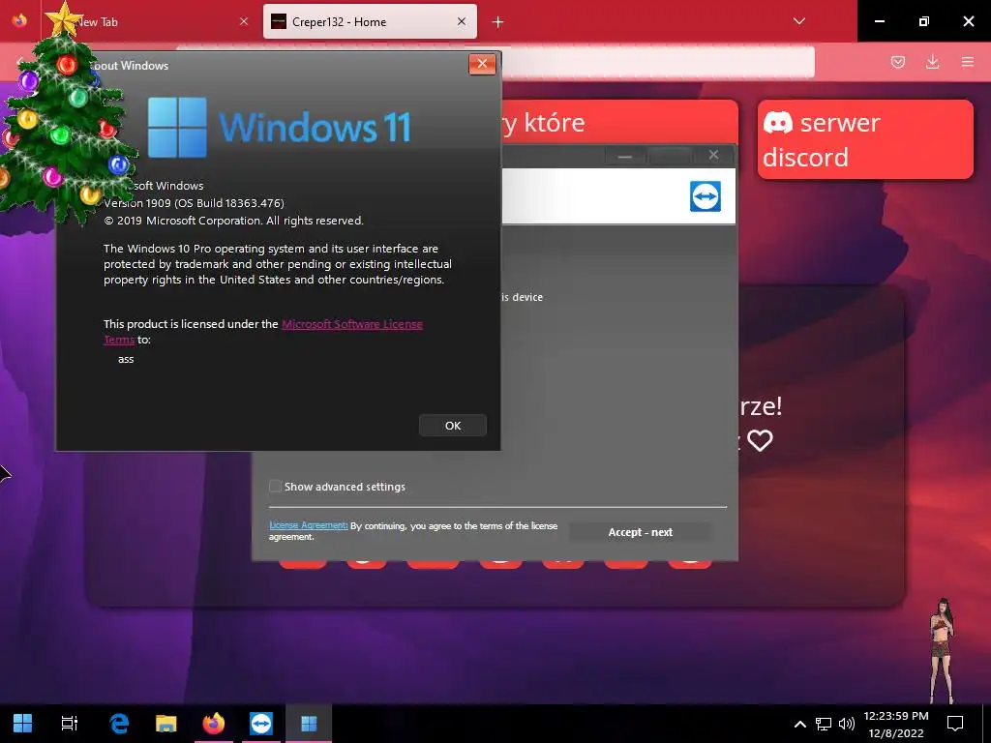Launch Microsoft Edge from the taskbar
This screenshot has height=743, width=991.
119,723
